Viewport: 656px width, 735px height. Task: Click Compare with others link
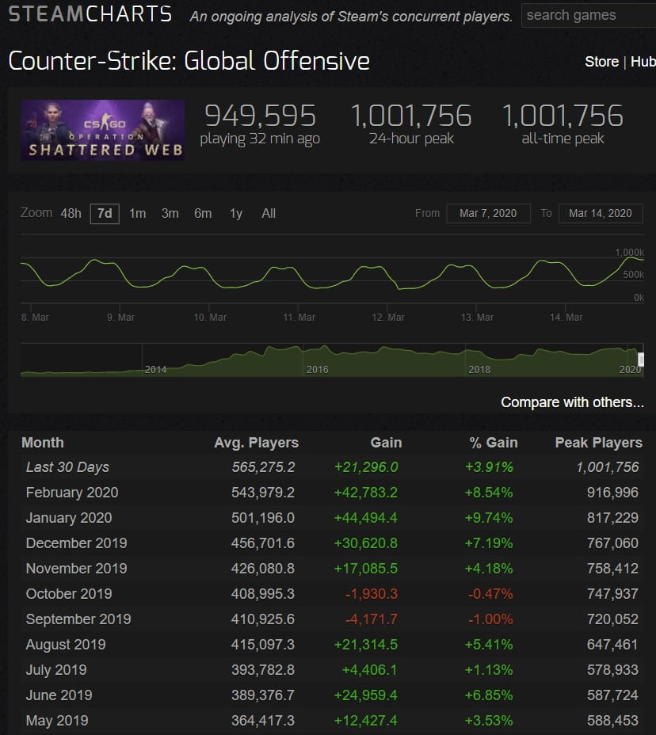572,402
